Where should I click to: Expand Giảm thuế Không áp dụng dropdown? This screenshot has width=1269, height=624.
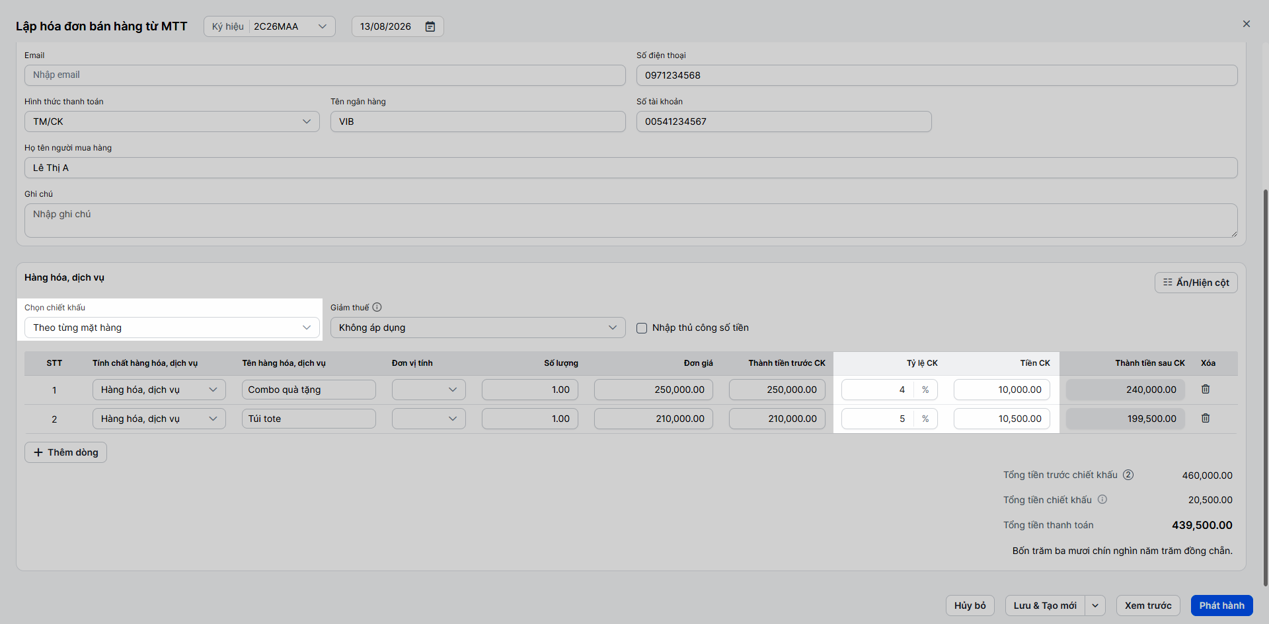click(478, 328)
